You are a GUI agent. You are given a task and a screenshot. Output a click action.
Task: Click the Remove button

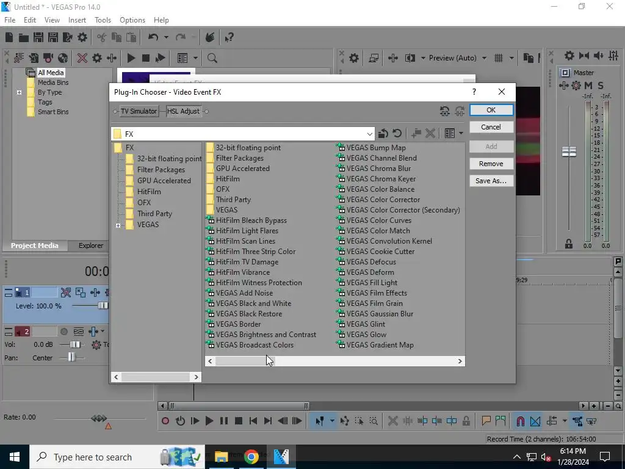tap(491, 164)
